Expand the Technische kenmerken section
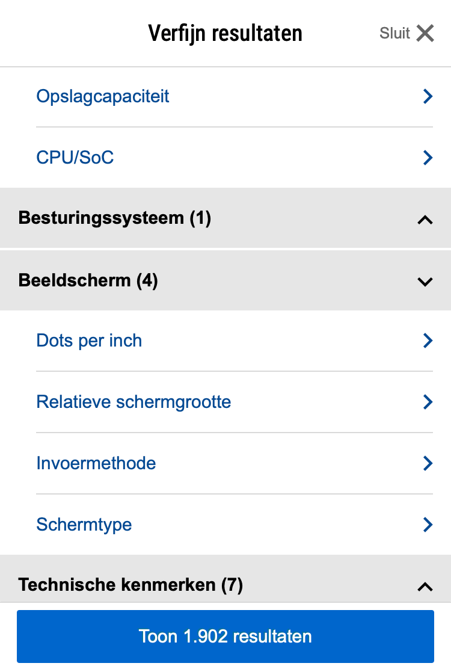The height and width of the screenshot is (669, 451). tap(130, 585)
